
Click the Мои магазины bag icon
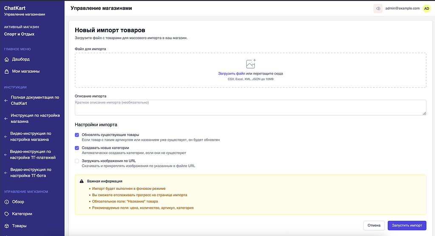click(7, 71)
